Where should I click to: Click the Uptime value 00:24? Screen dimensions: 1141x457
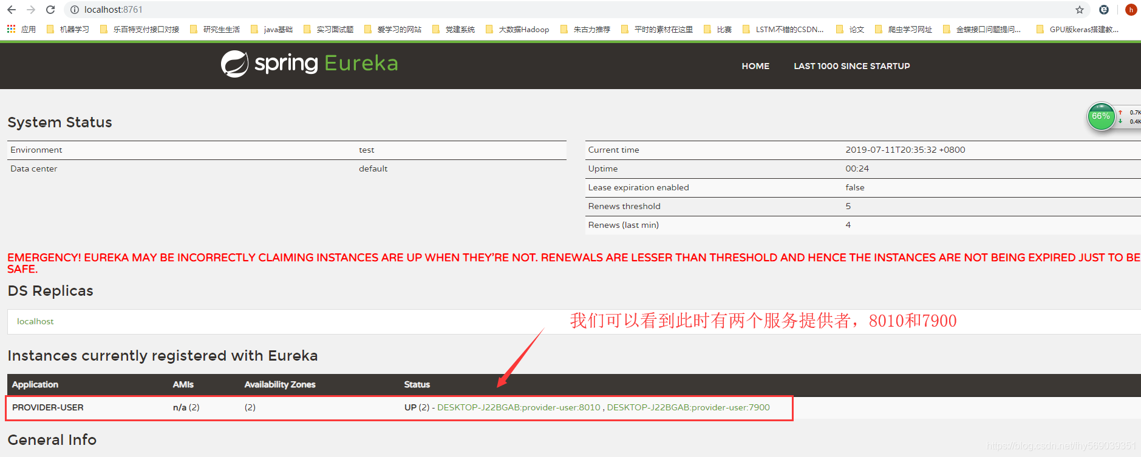[x=857, y=168]
